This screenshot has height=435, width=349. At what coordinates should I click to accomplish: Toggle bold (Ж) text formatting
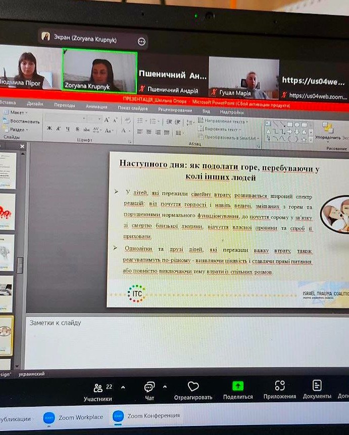(x=49, y=129)
